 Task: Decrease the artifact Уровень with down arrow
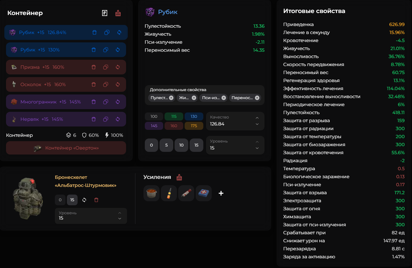coord(257,148)
